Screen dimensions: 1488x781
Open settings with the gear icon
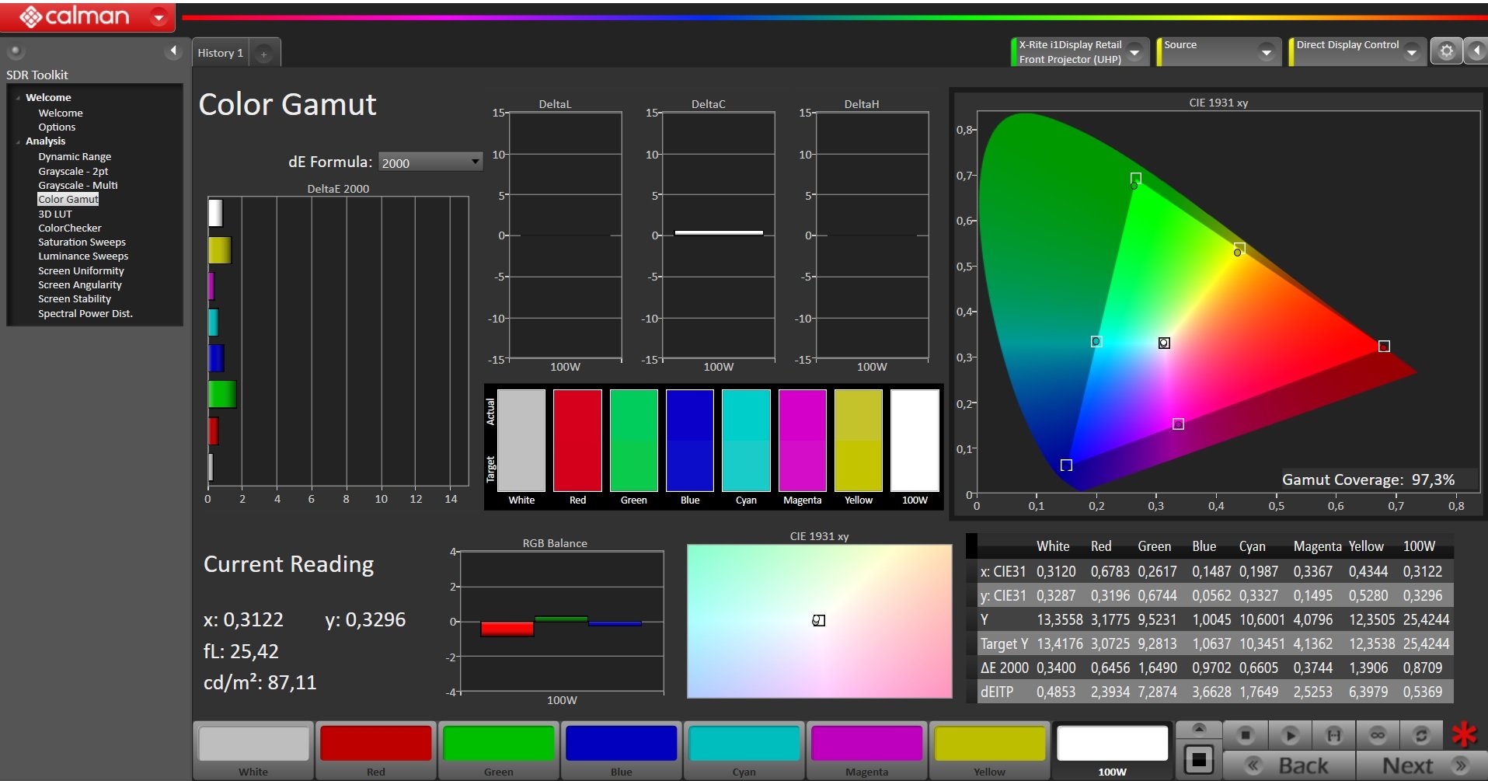click(1446, 51)
